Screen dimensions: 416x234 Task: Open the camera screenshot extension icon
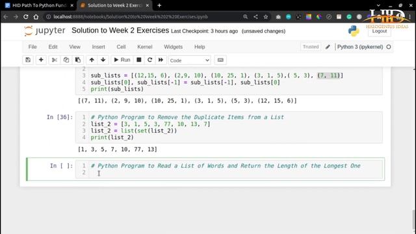[x=278, y=17]
